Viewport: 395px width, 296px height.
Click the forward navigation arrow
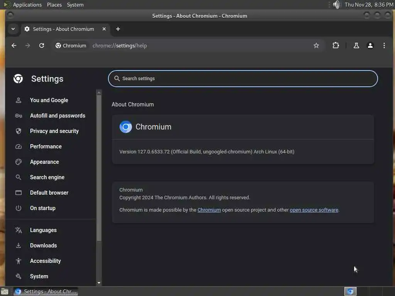point(28,45)
